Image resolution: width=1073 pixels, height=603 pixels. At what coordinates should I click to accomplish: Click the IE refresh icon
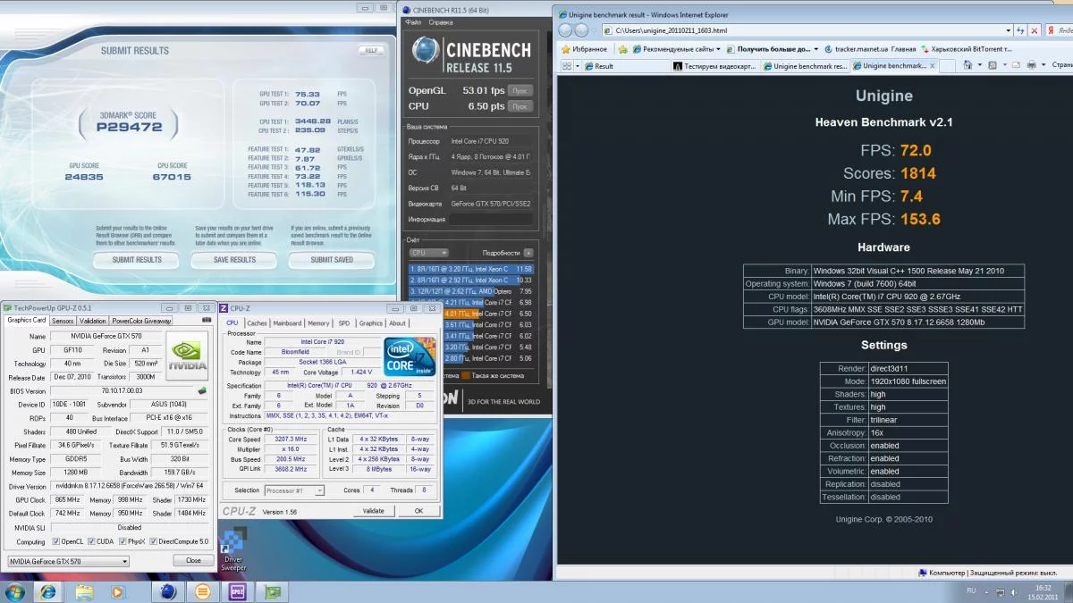[1021, 30]
